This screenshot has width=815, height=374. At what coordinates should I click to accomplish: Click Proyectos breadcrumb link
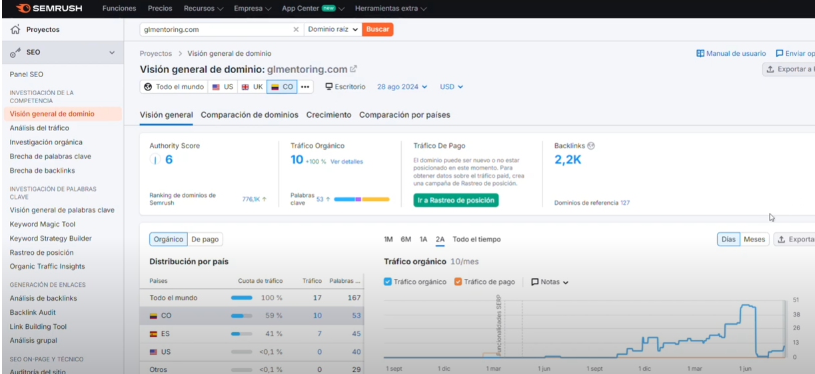coord(156,53)
